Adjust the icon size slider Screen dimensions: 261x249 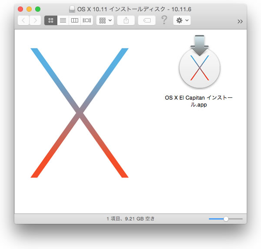click(226, 219)
